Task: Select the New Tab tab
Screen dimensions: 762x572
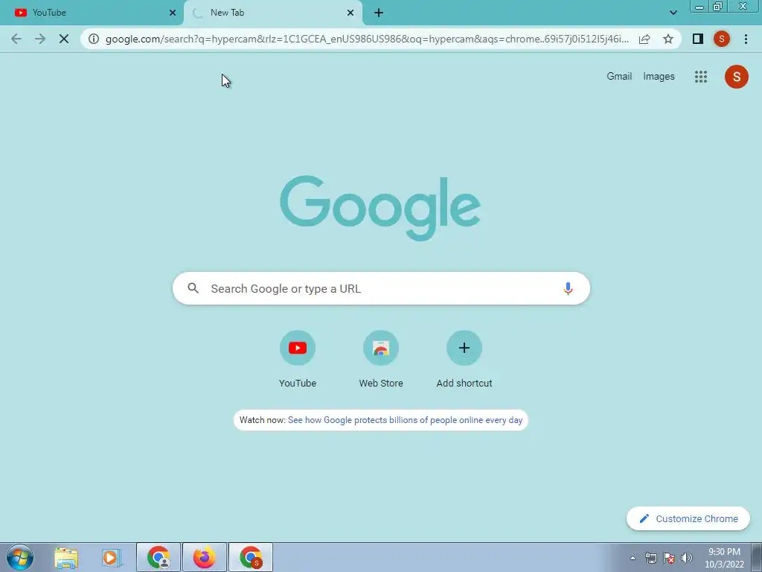Action: 272,13
